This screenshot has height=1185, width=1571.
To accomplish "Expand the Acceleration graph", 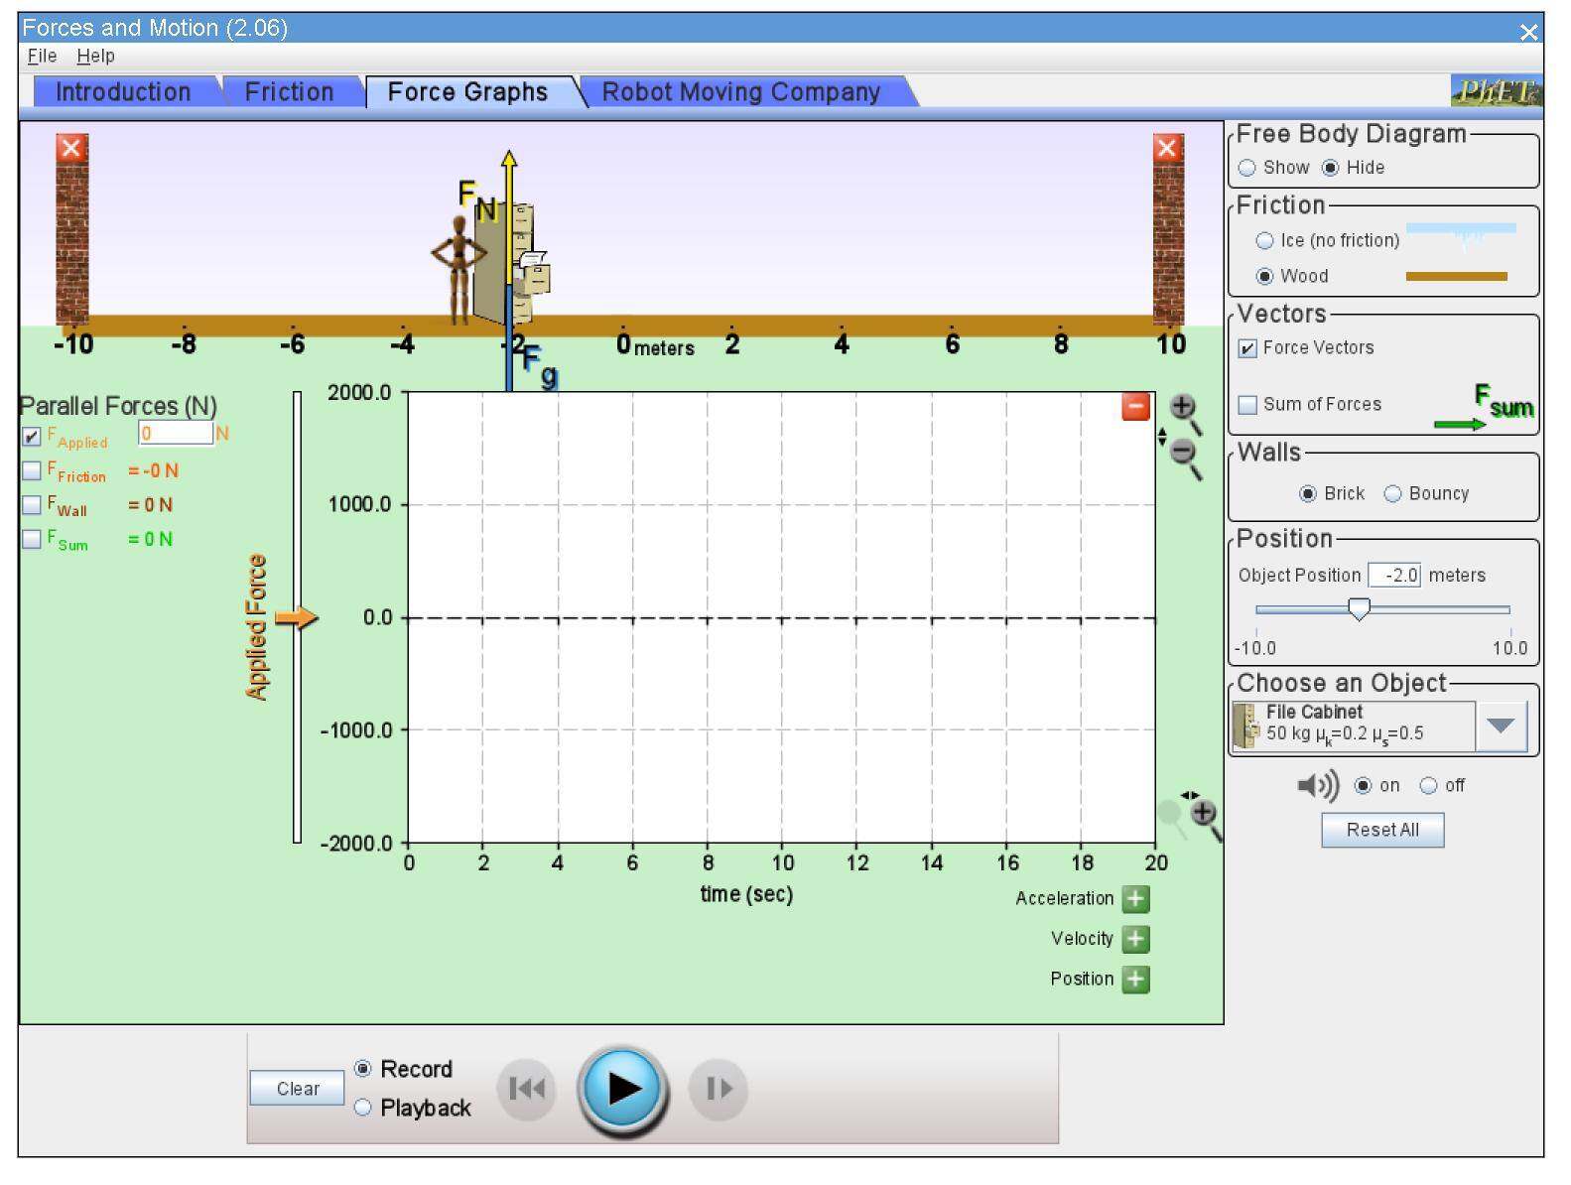I will [x=1135, y=899].
